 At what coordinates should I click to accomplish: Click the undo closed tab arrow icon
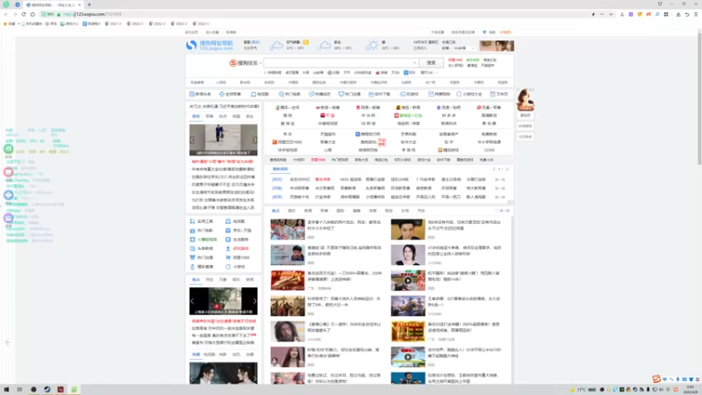(x=687, y=14)
